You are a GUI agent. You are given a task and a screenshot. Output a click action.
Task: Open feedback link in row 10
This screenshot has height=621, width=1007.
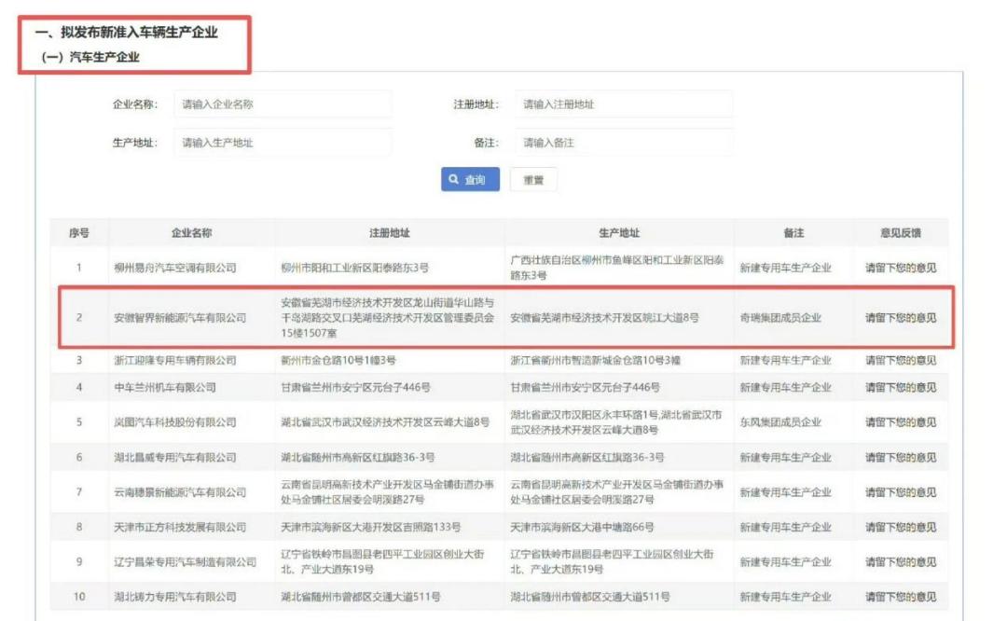click(901, 597)
